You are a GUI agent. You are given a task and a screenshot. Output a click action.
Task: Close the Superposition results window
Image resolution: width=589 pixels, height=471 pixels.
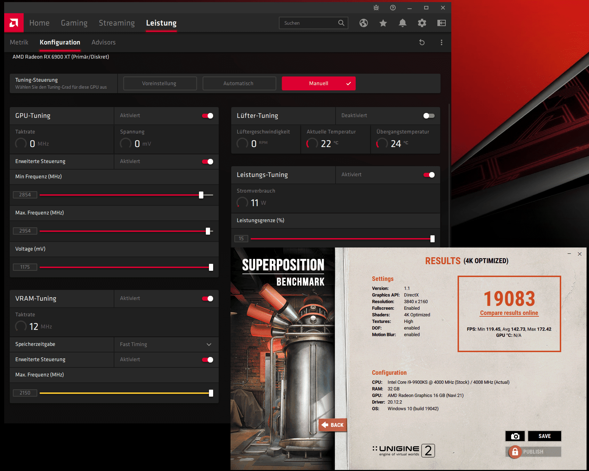tap(580, 254)
